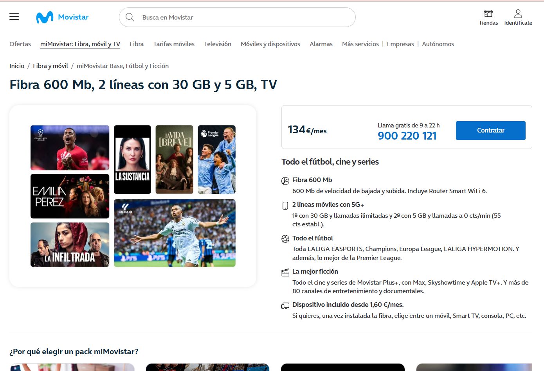Go to Alarmas section
Image resolution: width=544 pixels, height=371 pixels.
point(321,44)
